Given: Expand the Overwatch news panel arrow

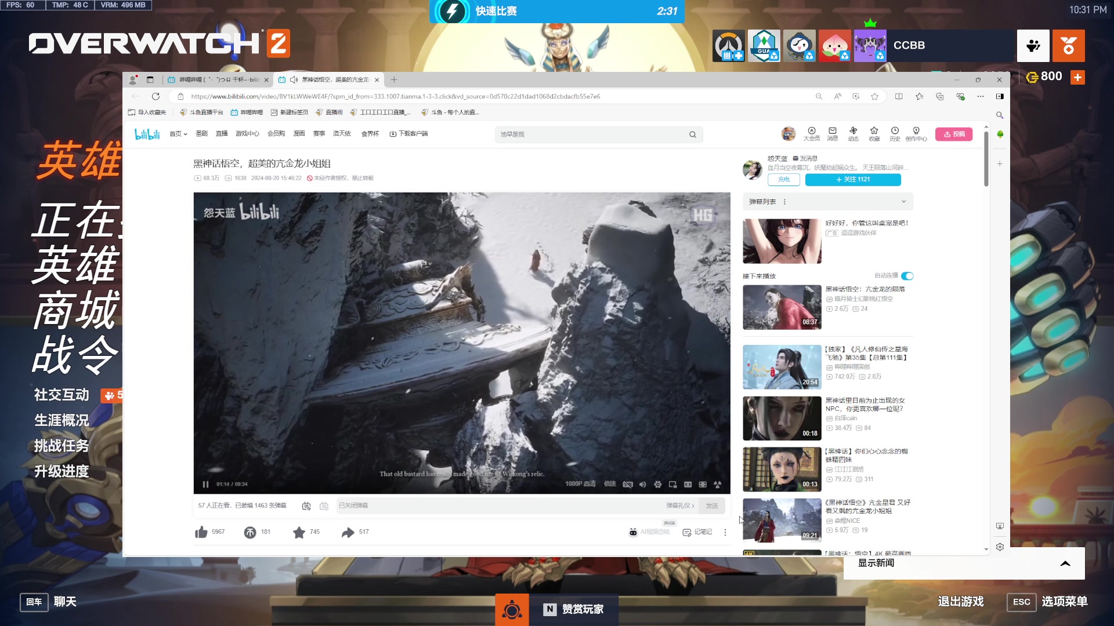Looking at the screenshot, I should [1065, 563].
